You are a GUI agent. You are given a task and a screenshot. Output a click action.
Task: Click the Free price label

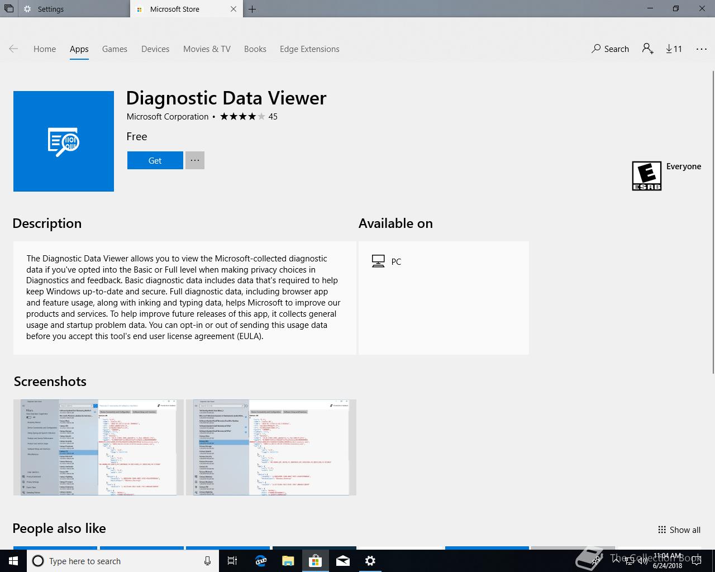tap(137, 136)
